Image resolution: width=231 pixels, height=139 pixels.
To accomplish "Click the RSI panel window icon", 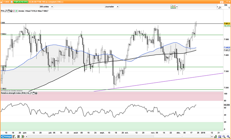I will click(x=33, y=93).
